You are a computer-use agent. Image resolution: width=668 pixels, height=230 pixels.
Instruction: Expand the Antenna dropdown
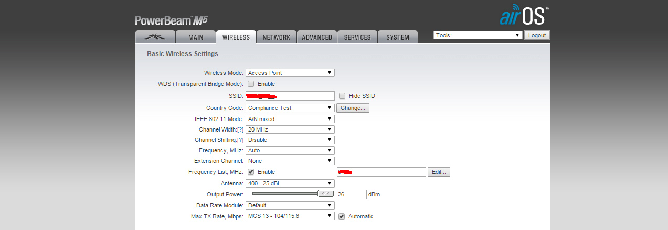[290, 183]
